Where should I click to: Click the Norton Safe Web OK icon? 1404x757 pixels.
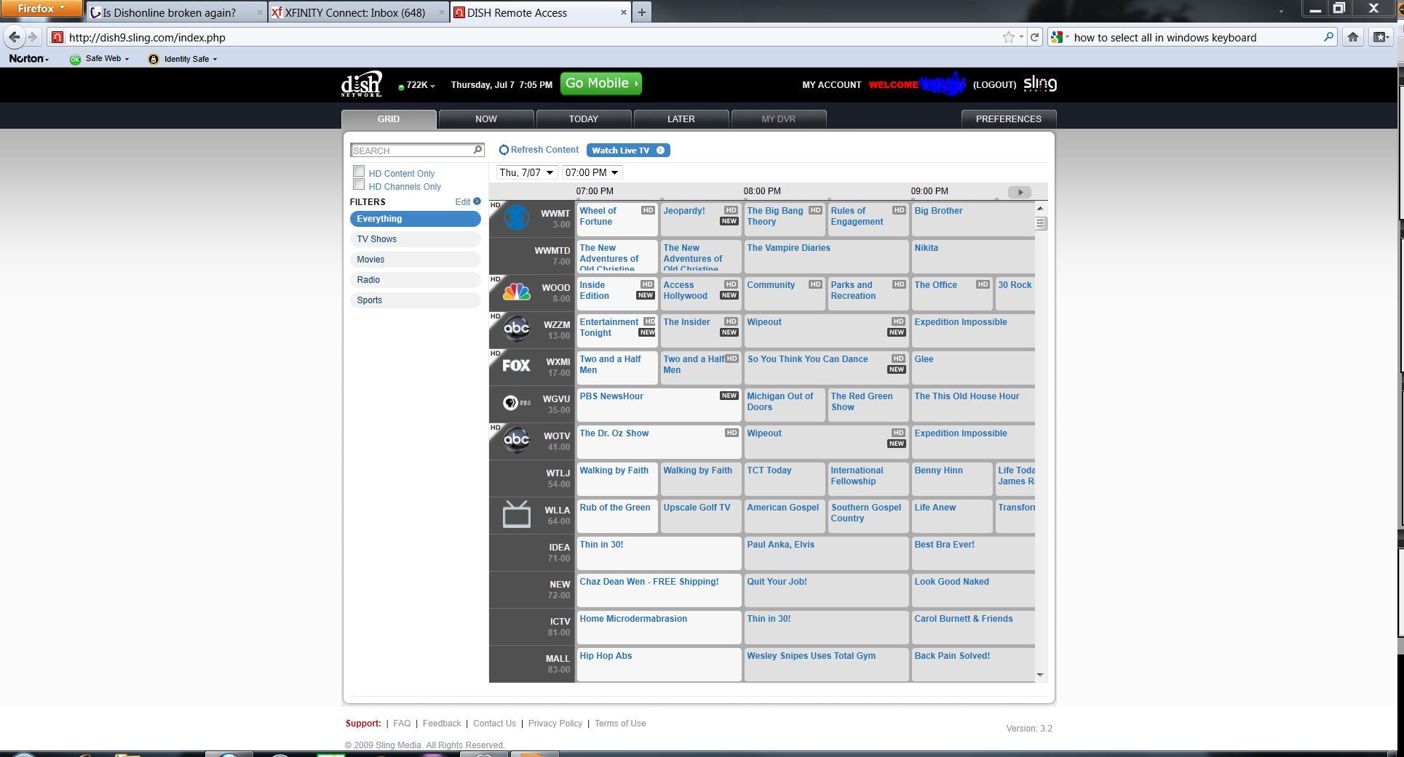(x=75, y=59)
